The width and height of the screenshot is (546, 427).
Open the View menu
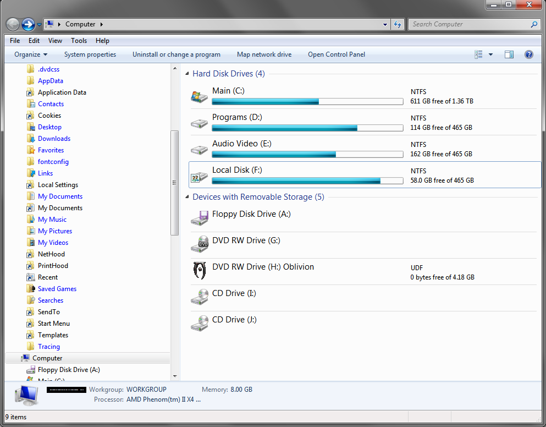55,41
